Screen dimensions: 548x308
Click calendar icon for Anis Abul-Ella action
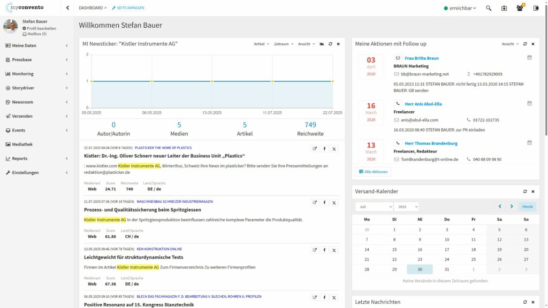tap(529, 103)
